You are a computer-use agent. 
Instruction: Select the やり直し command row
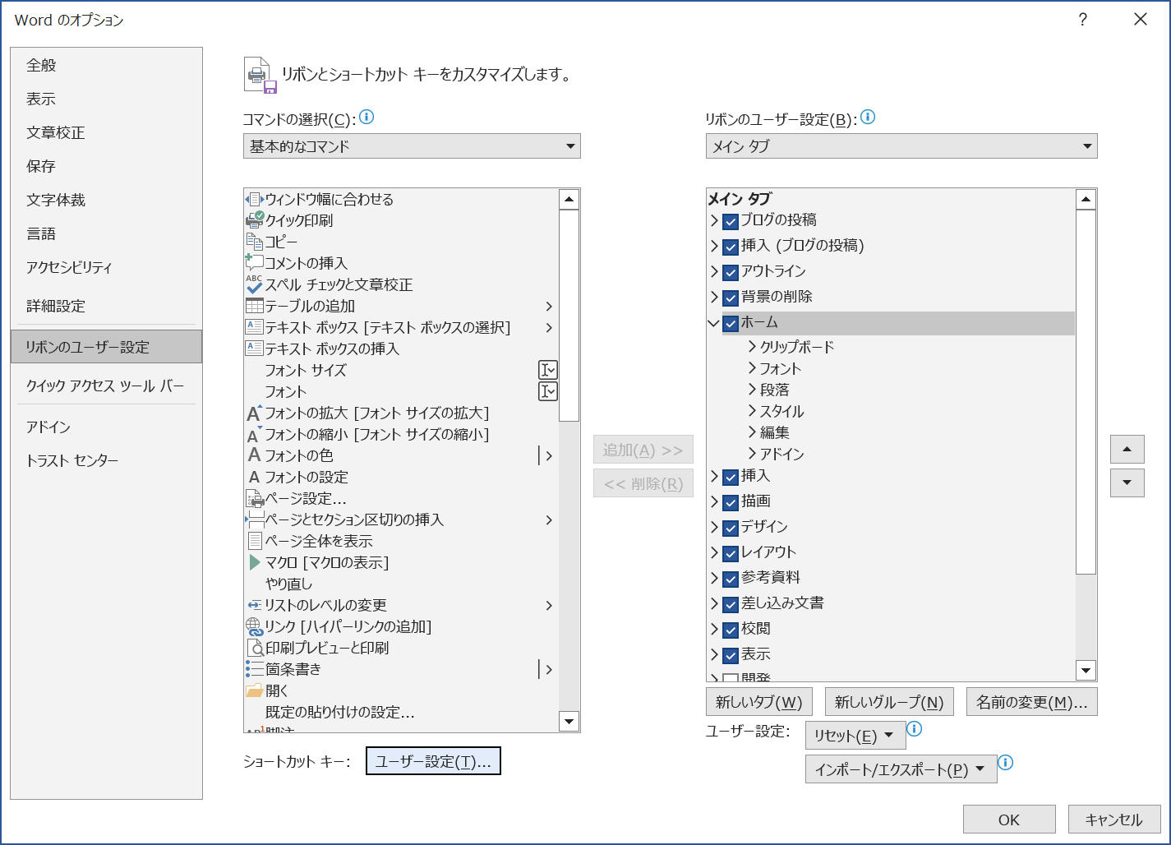coord(401,584)
